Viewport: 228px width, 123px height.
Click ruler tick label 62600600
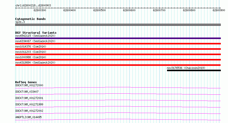click(129, 10)
